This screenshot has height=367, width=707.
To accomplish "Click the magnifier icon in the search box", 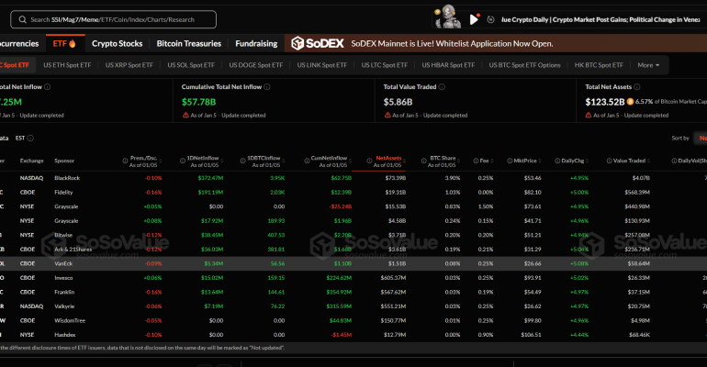I will pos(23,19).
